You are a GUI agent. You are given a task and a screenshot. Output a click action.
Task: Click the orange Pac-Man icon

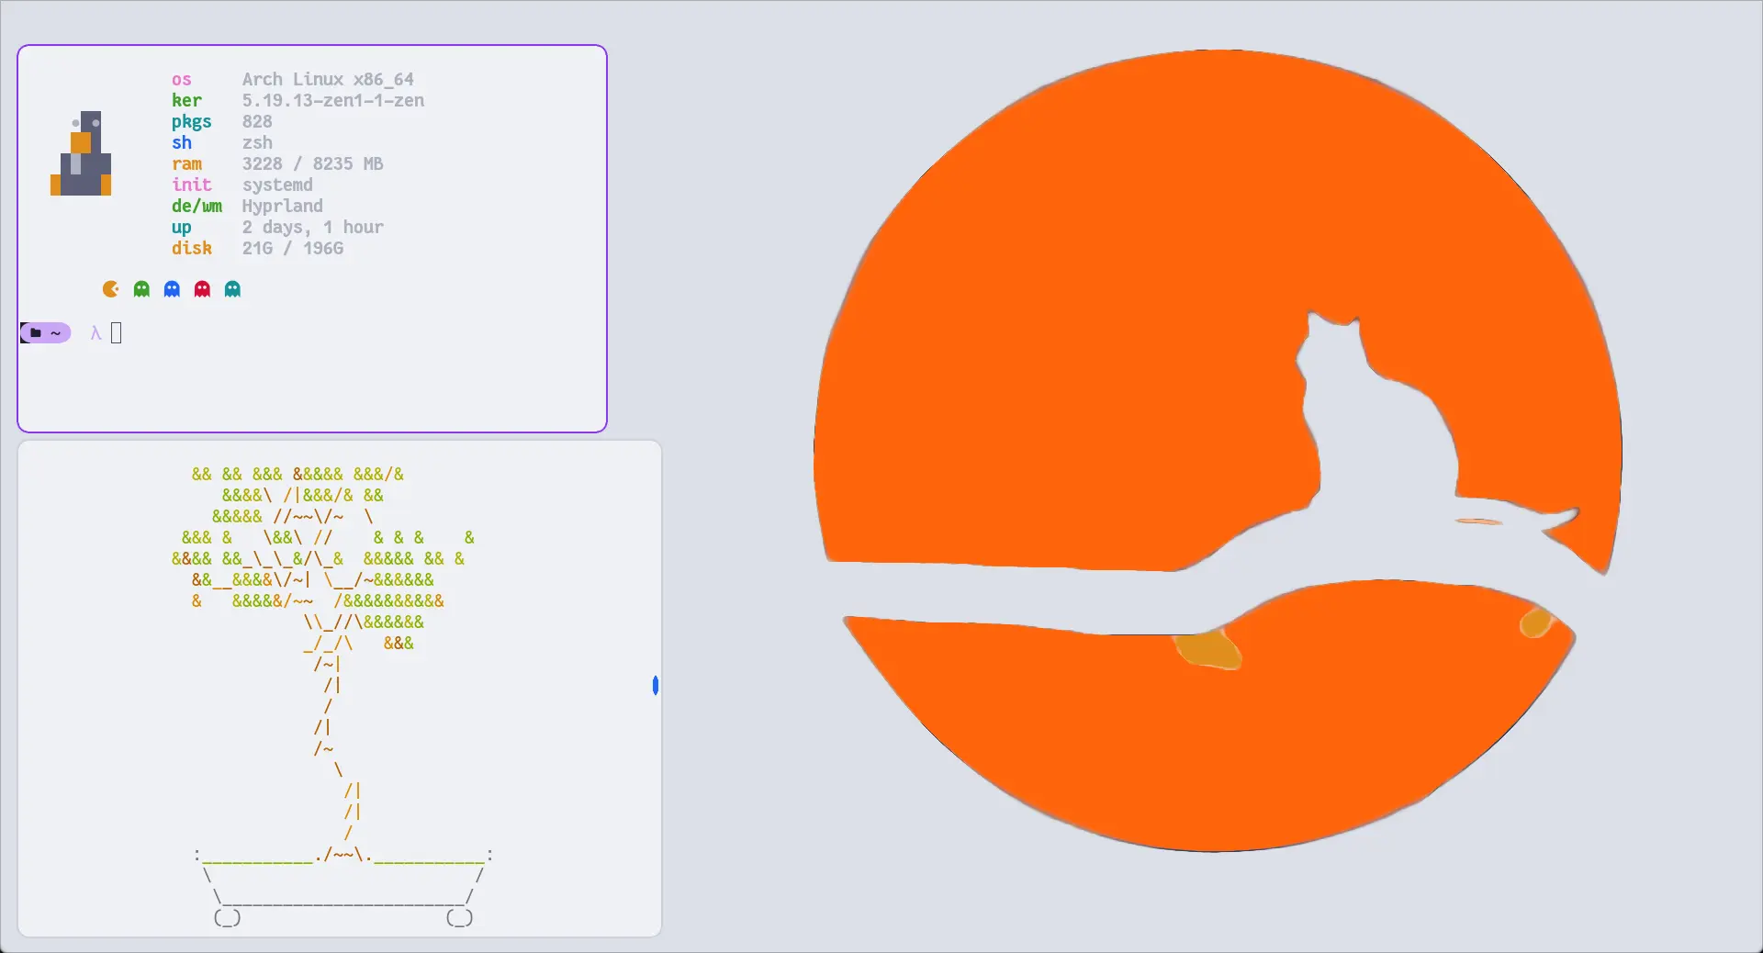pyautogui.click(x=111, y=289)
